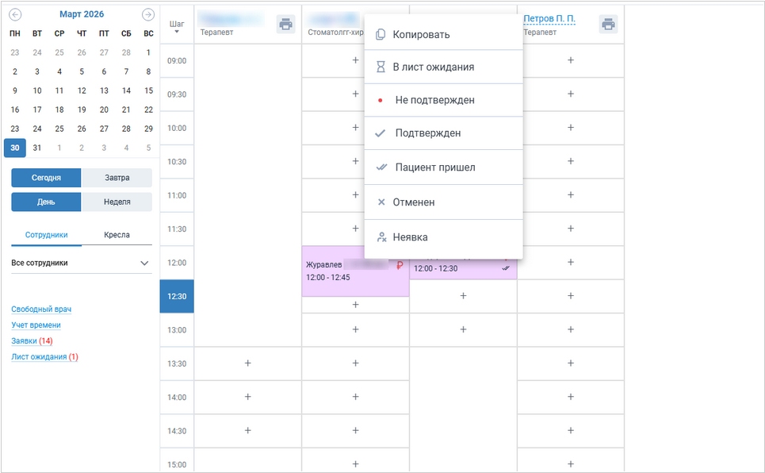This screenshot has height=473, width=765.
Task: Open Петров П. П. doctor name dropdown
Action: [549, 18]
